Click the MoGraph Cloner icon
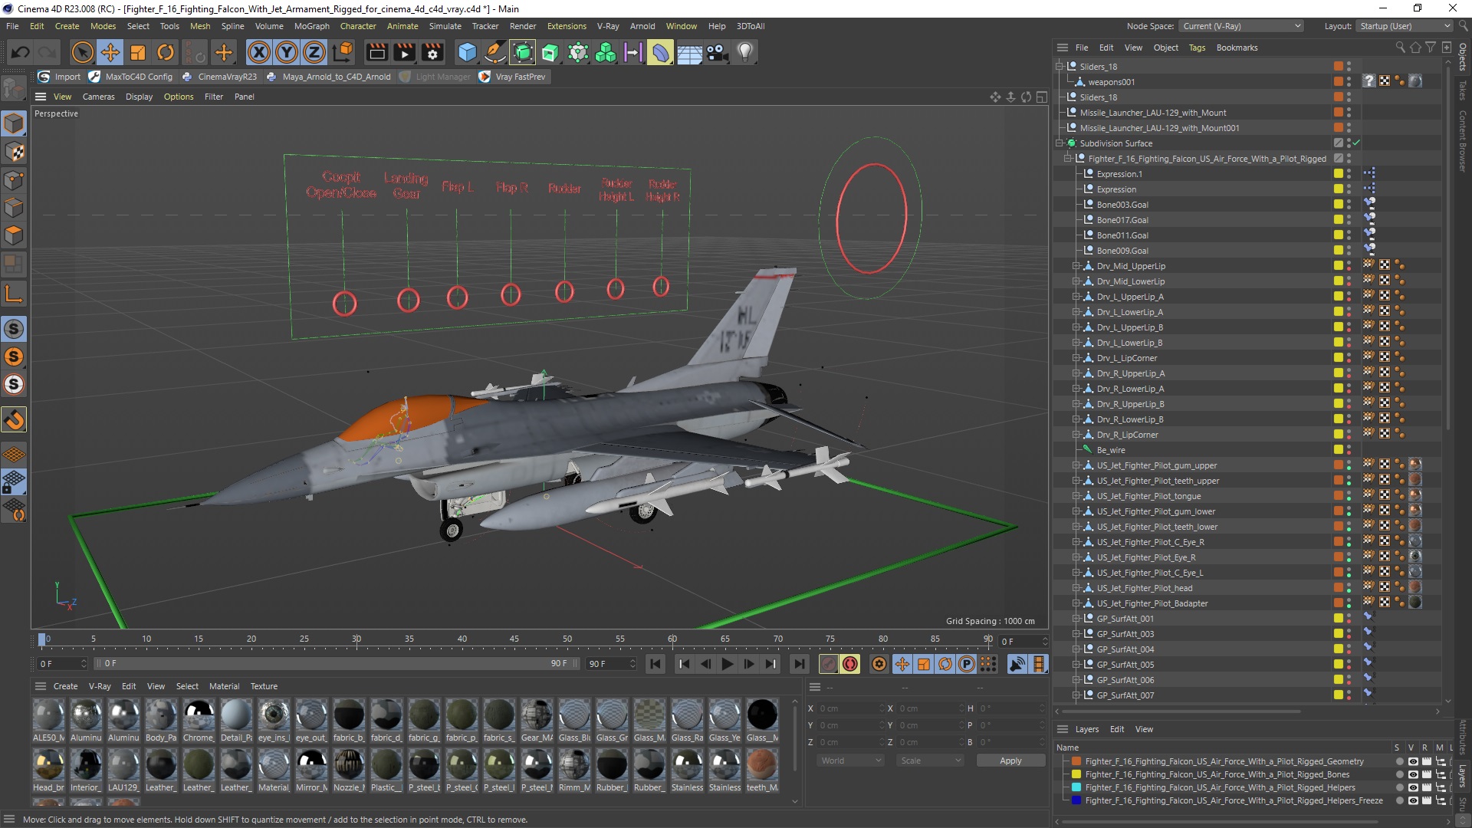 pos(606,52)
